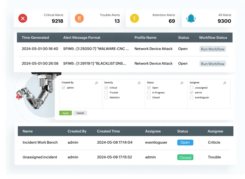
Task: Uncheck admin under Assignee filter
Action: coord(192,92)
